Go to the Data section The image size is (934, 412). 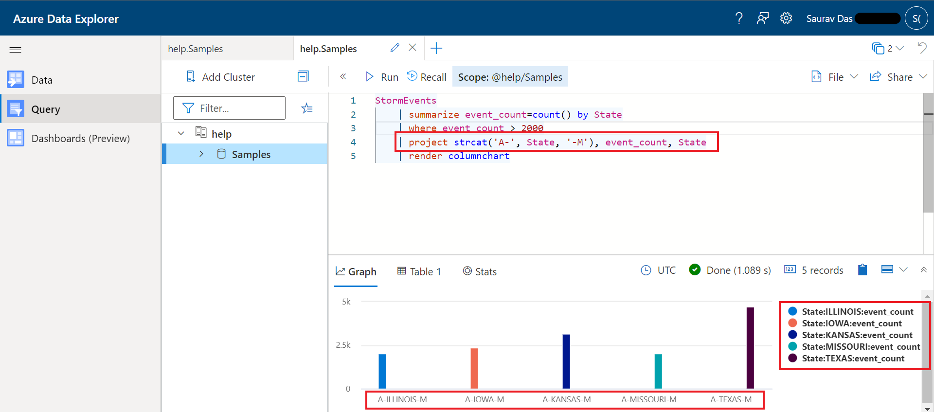pos(80,80)
